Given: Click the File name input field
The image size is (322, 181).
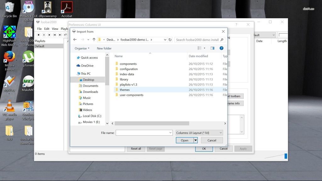Looking at the screenshot, I should pos(144,133).
